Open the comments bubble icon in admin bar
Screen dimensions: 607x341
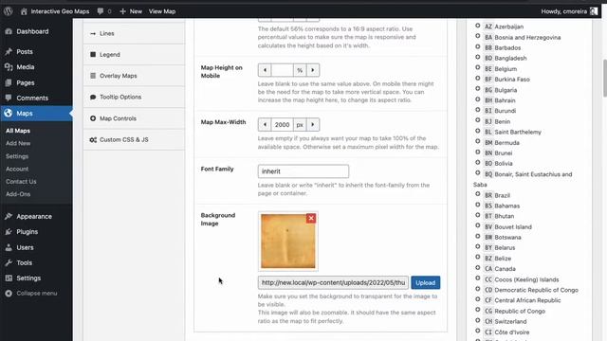point(101,11)
